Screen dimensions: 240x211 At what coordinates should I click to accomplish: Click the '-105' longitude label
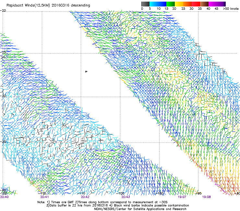[120, 193]
